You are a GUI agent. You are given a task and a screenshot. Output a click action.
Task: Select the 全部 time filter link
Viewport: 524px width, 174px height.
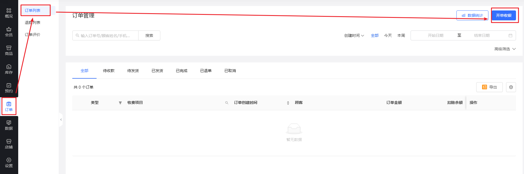click(375, 35)
